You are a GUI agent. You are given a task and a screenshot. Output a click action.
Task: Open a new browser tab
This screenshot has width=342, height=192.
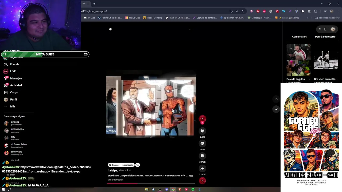tap(94, 3)
